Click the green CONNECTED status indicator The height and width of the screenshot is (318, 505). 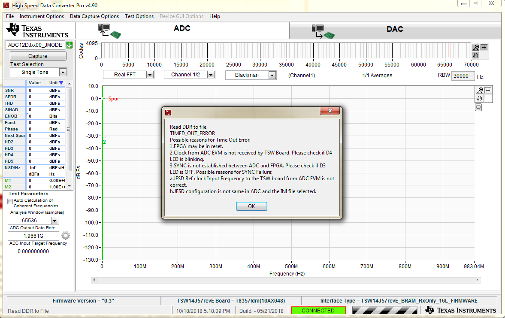(318, 310)
